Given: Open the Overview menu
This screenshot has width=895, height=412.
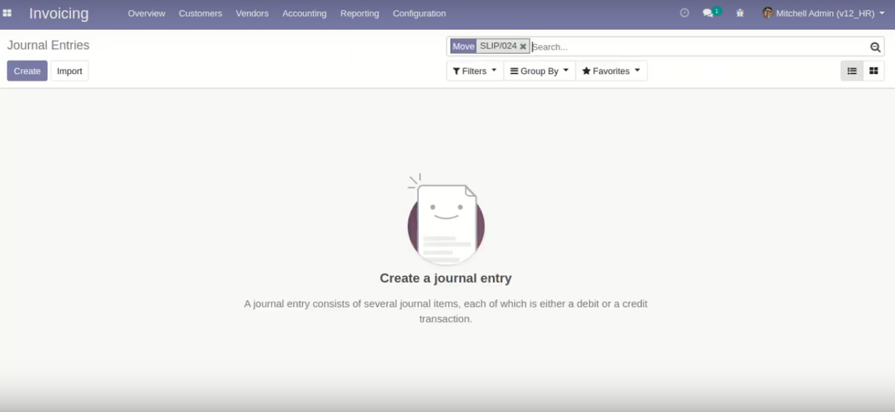Looking at the screenshot, I should pos(146,13).
